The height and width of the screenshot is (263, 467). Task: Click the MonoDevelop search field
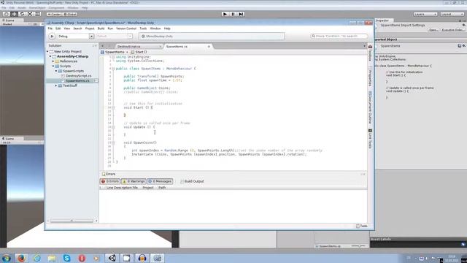[x=339, y=36]
